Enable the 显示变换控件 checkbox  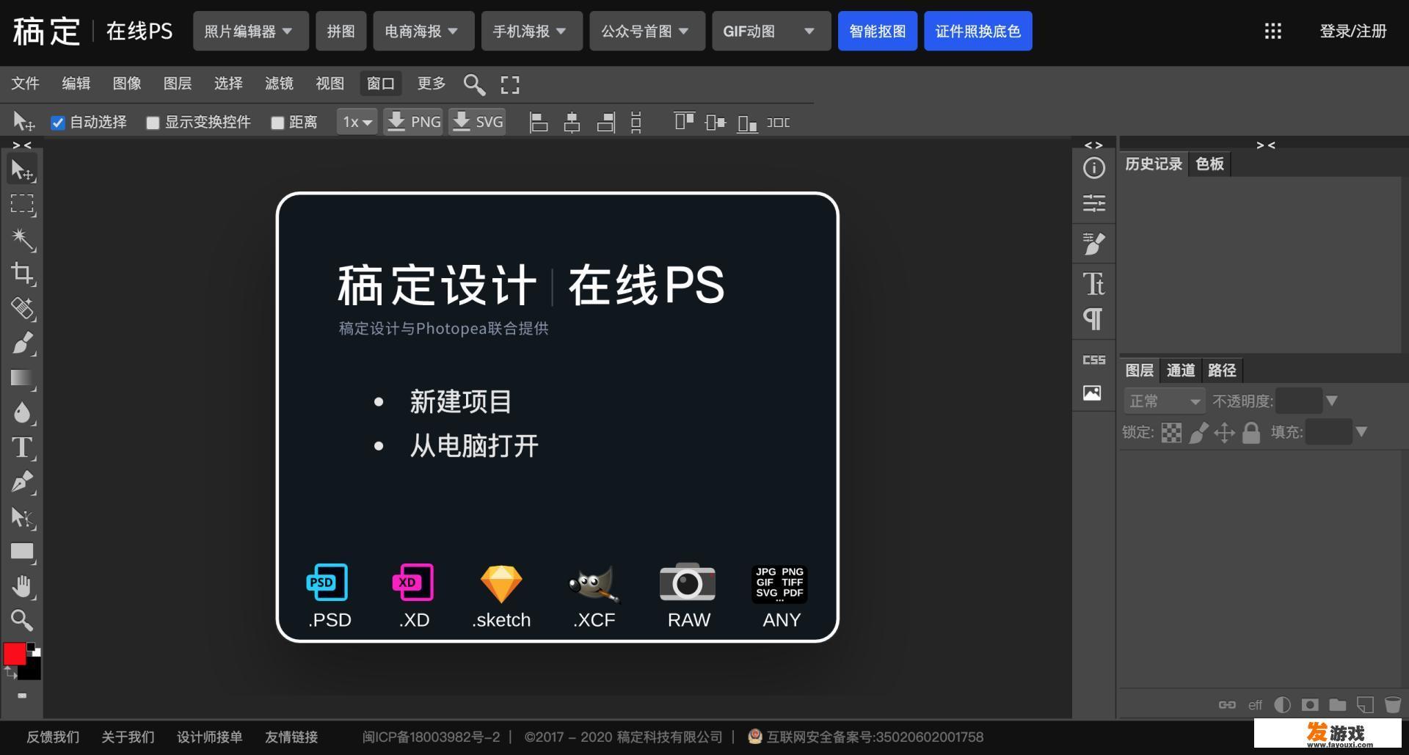pyautogui.click(x=153, y=123)
